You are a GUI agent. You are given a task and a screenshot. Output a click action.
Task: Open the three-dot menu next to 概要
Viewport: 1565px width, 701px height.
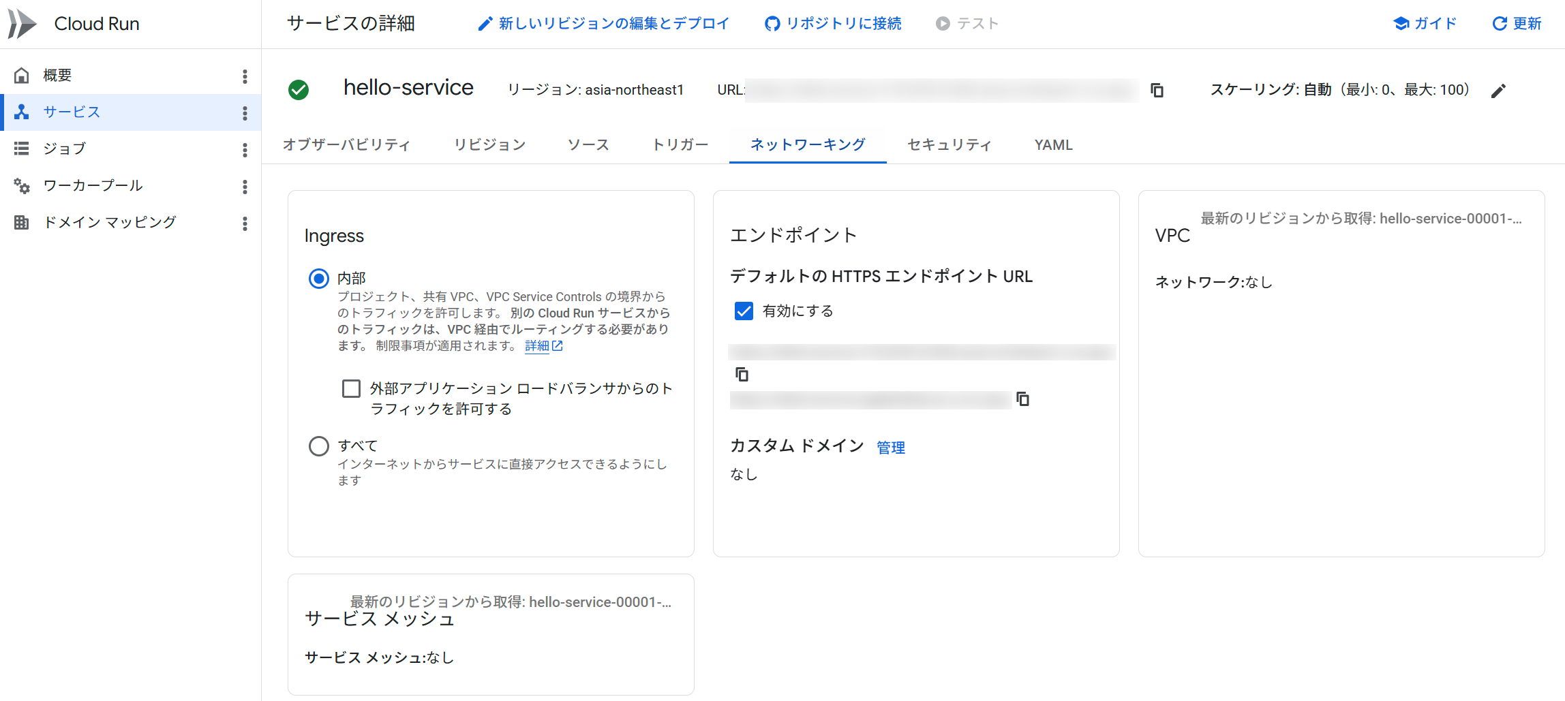tap(245, 76)
